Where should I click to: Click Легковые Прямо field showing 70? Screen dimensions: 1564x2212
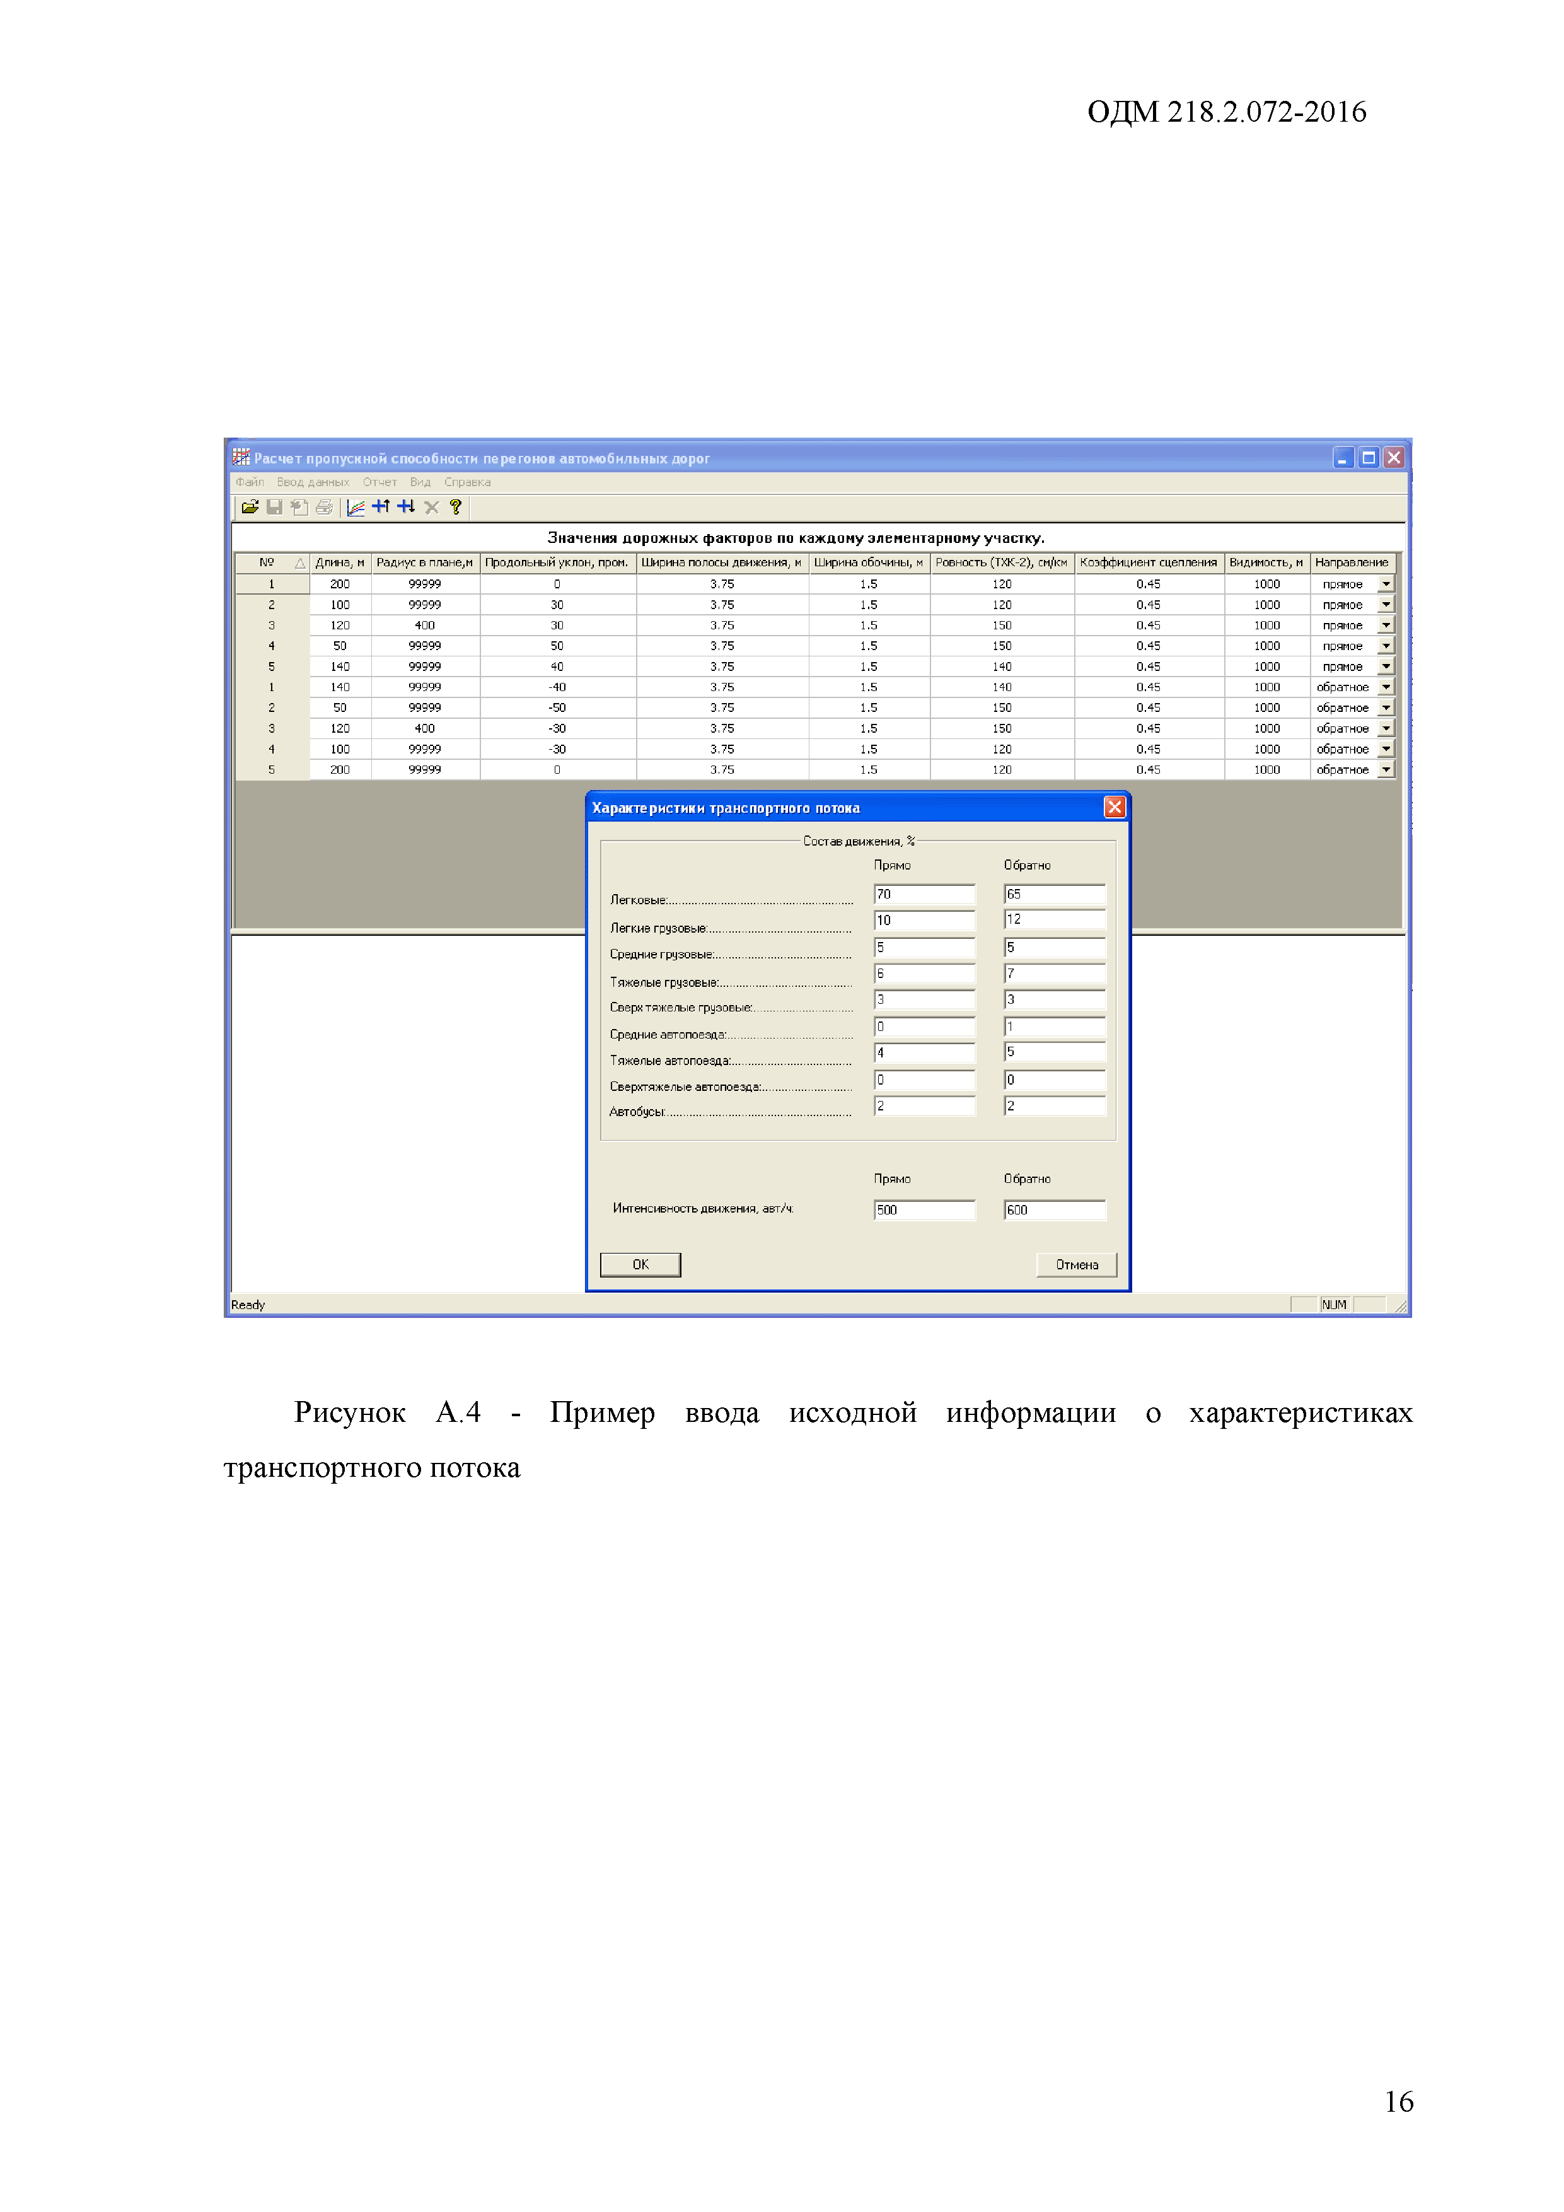[x=925, y=894]
